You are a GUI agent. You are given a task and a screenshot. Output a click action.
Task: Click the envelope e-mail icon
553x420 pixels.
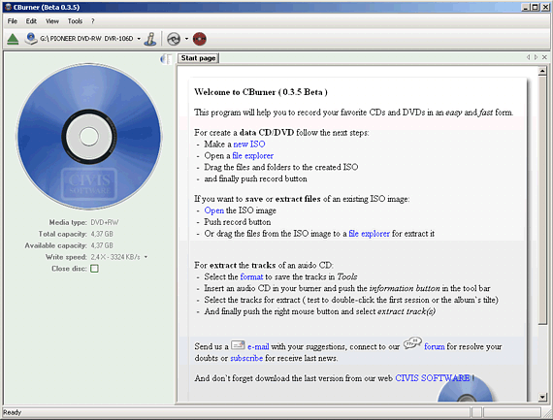238,345
